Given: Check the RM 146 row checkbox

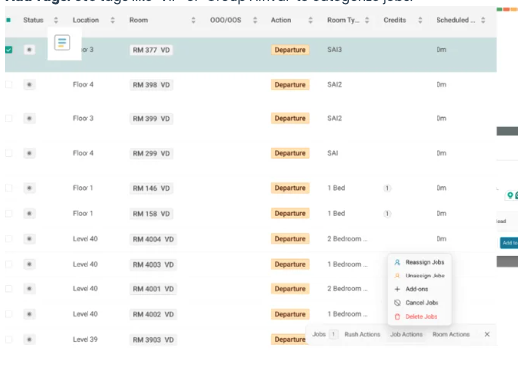Looking at the screenshot, I should point(9,188).
